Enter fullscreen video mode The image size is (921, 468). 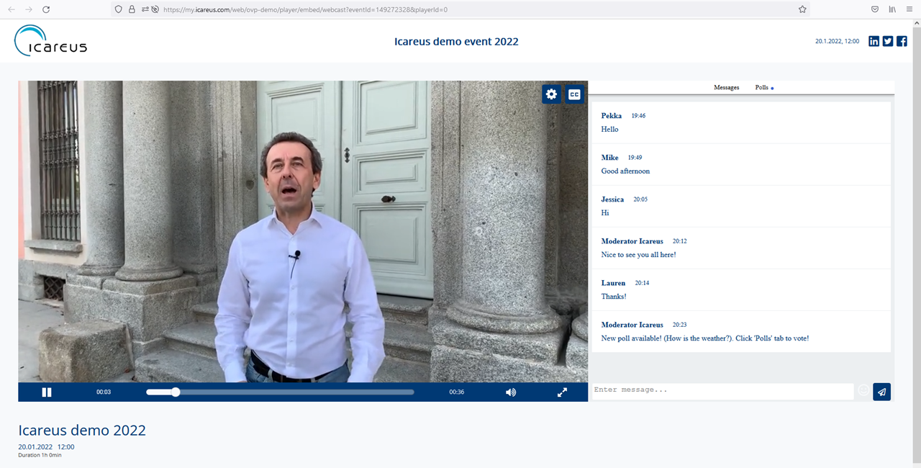tap(562, 392)
